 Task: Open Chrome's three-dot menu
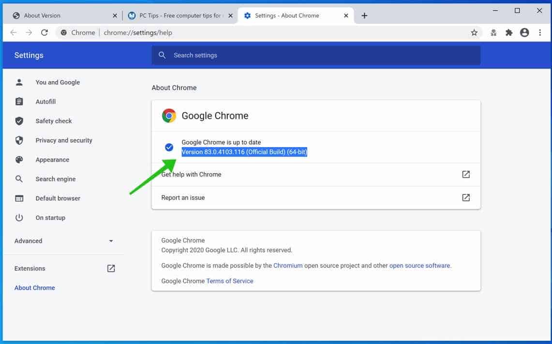pyautogui.click(x=540, y=33)
